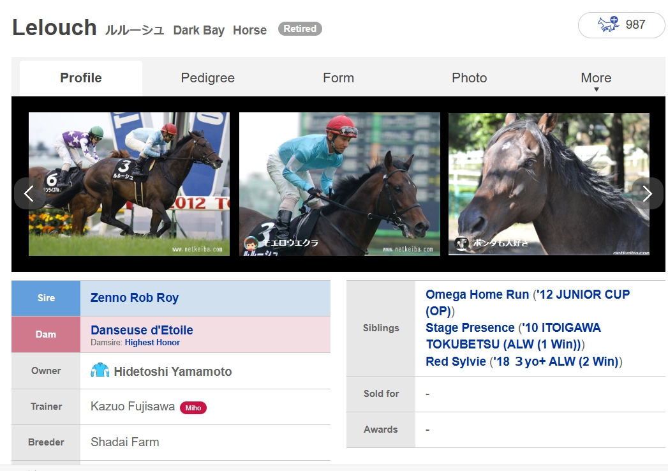Click the Sold for row label
The width and height of the screenshot is (668, 471).
point(381,394)
